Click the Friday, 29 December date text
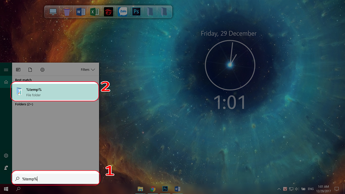The image size is (345, 194). [229, 33]
